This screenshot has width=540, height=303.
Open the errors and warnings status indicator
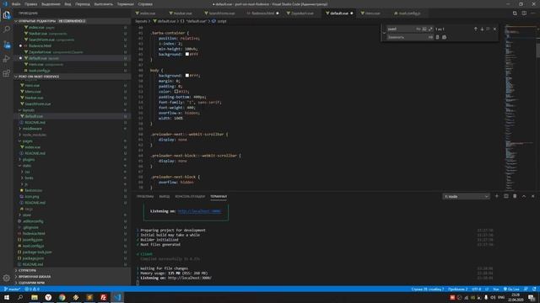pos(32,290)
